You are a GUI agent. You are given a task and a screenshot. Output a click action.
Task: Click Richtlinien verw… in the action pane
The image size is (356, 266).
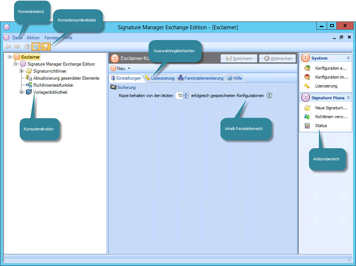[332, 117]
